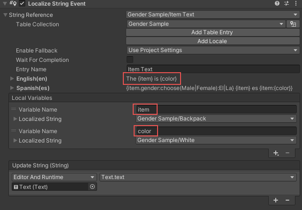Toggle the Localize String Event enabled checkbox

tap(22, 4)
